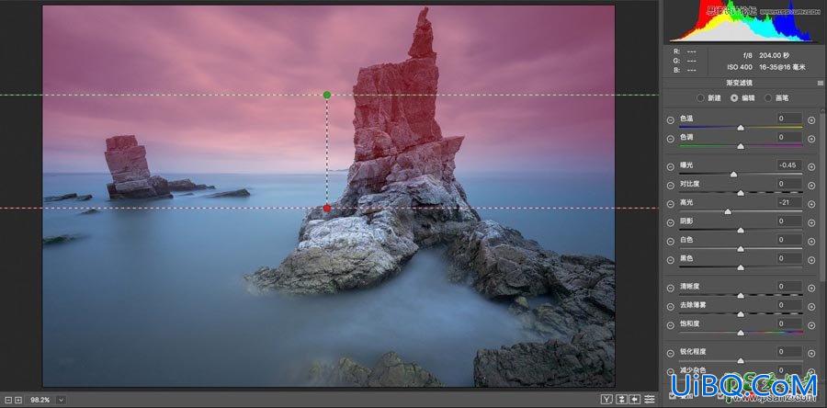Click the green gradient start handle

327,95
